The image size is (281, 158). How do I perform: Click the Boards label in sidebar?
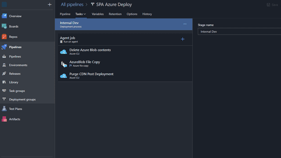pyautogui.click(x=14, y=26)
